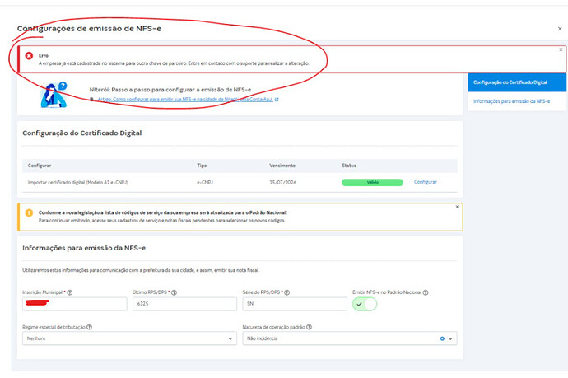568x378 pixels.
Task: Click Configurar link for digital certificate
Action: (x=426, y=181)
